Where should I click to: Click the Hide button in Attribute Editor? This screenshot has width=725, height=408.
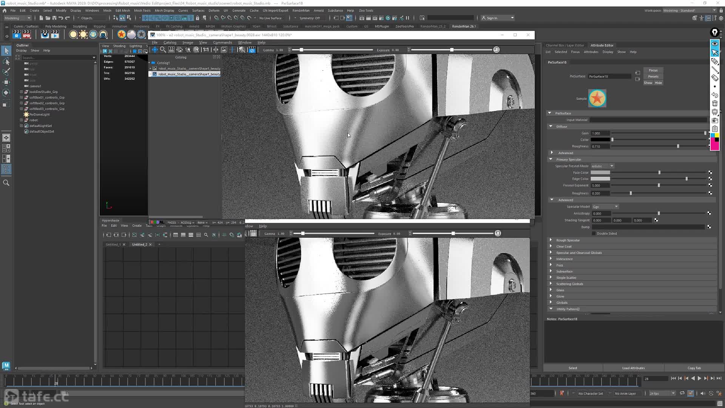[x=659, y=83]
